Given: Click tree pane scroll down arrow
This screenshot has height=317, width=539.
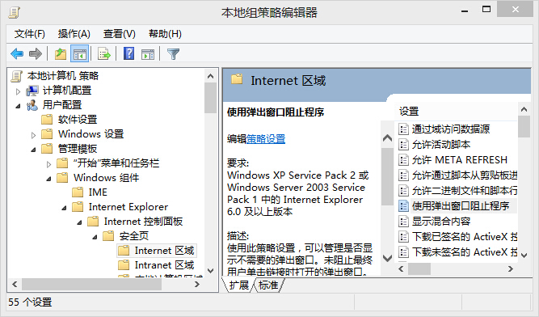Looking at the screenshot, I should tap(211, 271).
